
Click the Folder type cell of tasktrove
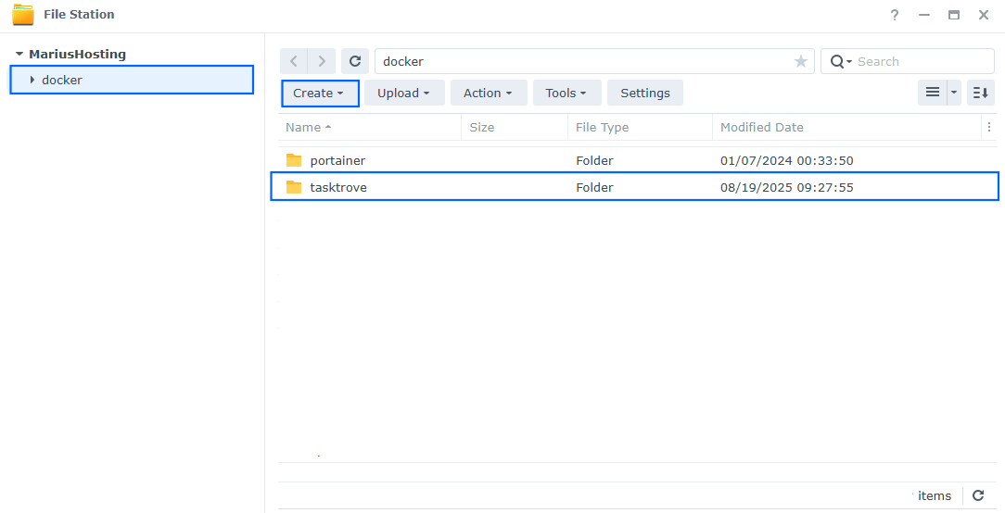pos(594,188)
